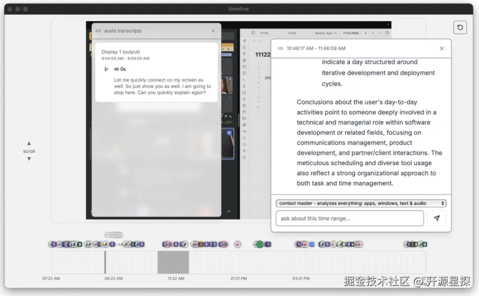
Task: Click the 03:21 PM time label
Action: coord(301,279)
